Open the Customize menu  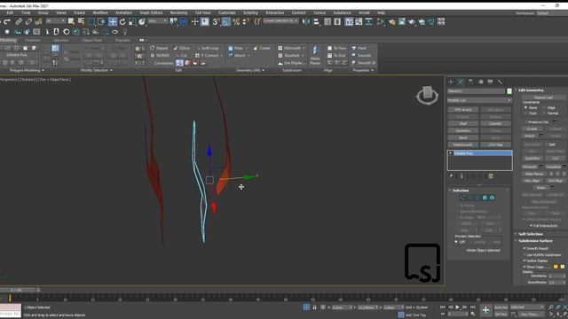pyautogui.click(x=227, y=12)
